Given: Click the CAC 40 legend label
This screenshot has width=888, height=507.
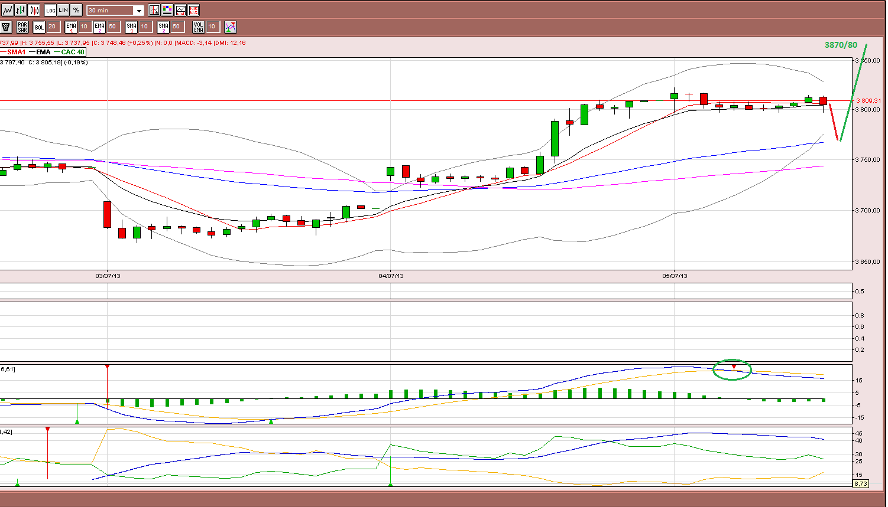Looking at the screenshot, I should [x=73, y=52].
